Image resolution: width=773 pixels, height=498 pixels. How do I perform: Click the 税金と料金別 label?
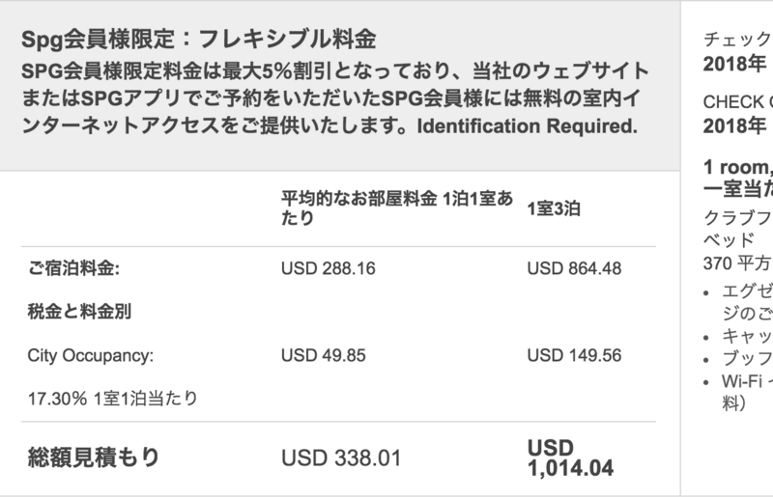(79, 312)
